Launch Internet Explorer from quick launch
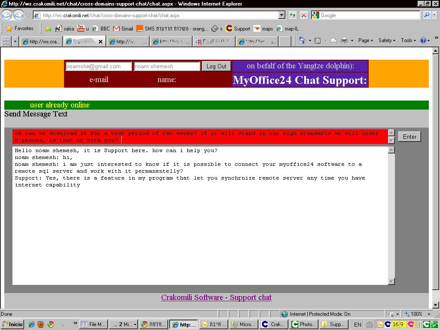The image size is (440, 330). click(x=31, y=324)
